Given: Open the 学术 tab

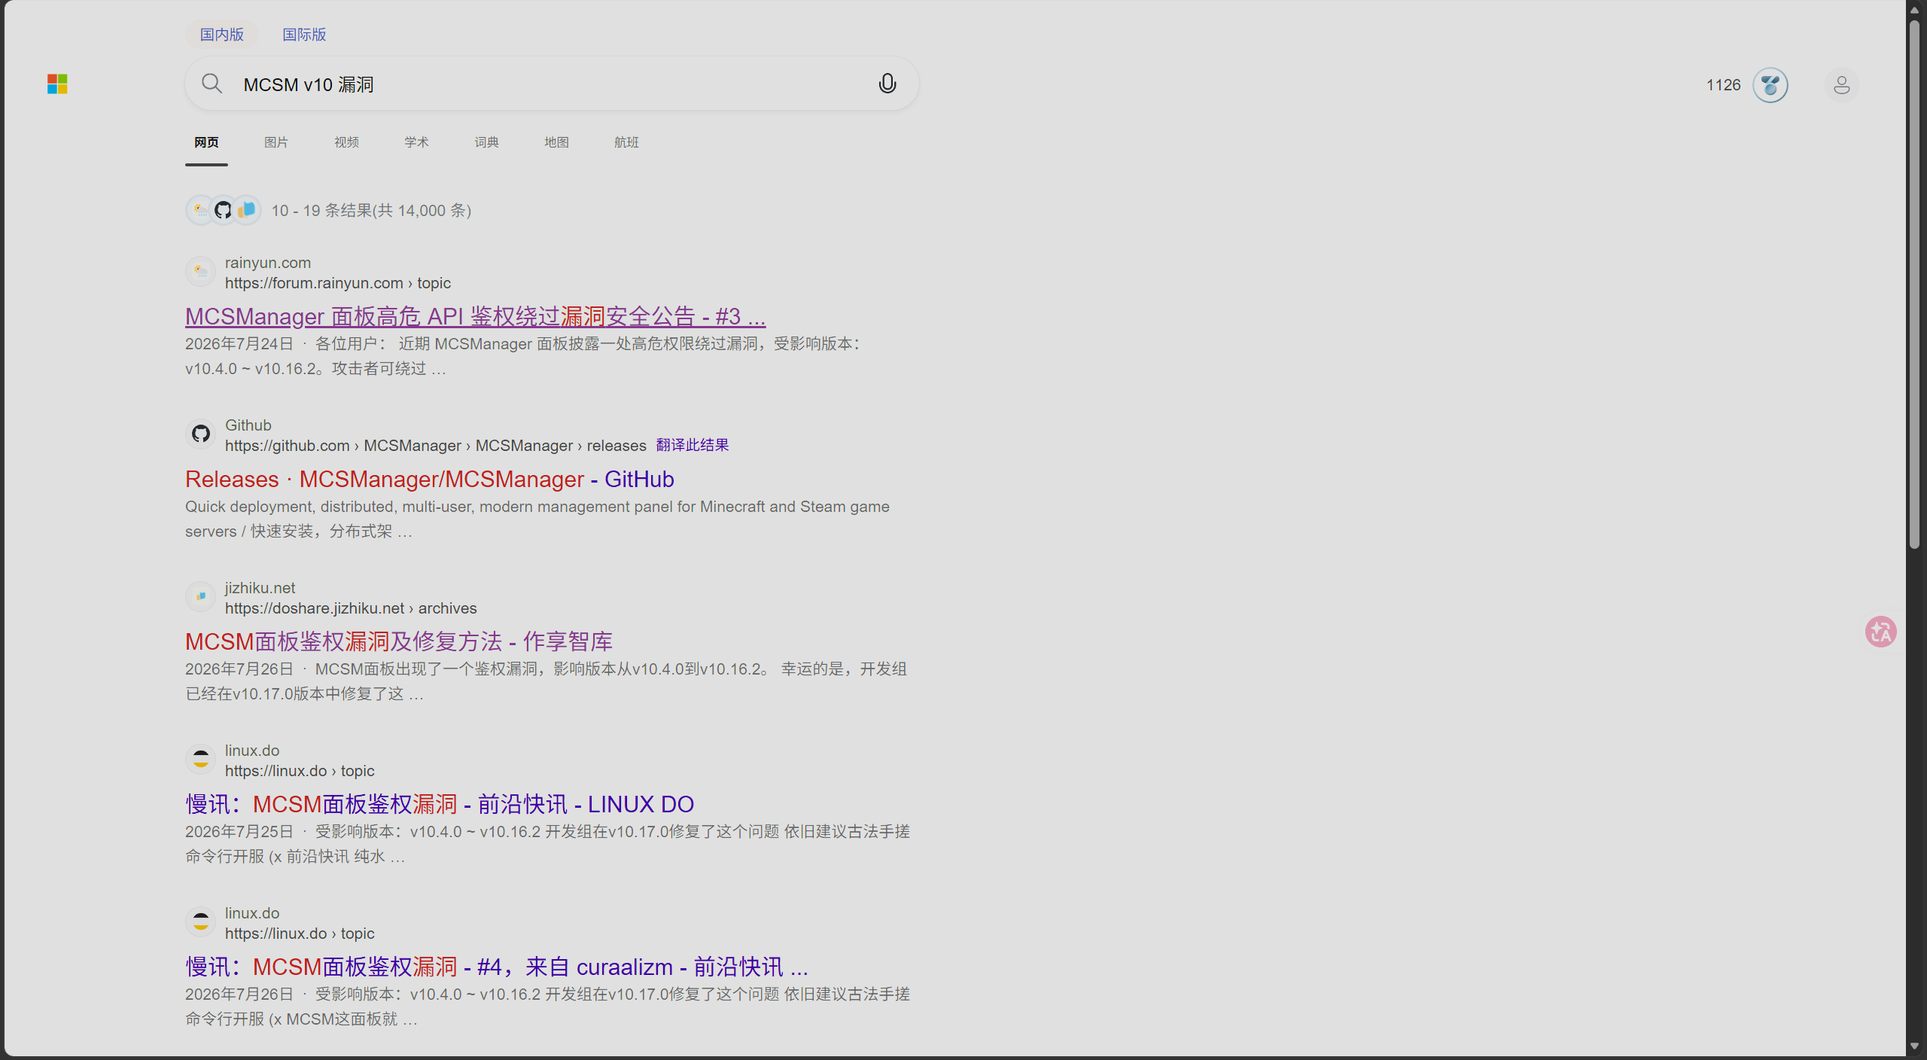Looking at the screenshot, I should (416, 142).
